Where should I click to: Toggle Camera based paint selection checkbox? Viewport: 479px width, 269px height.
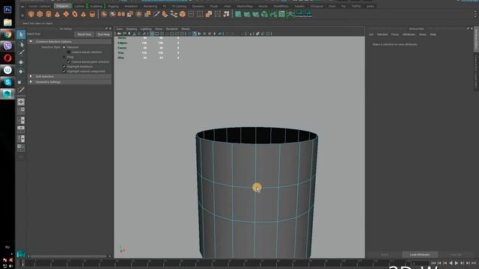click(x=69, y=62)
